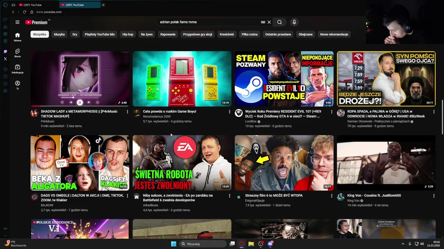Open the King Von Cousins thumbnail

point(386,163)
